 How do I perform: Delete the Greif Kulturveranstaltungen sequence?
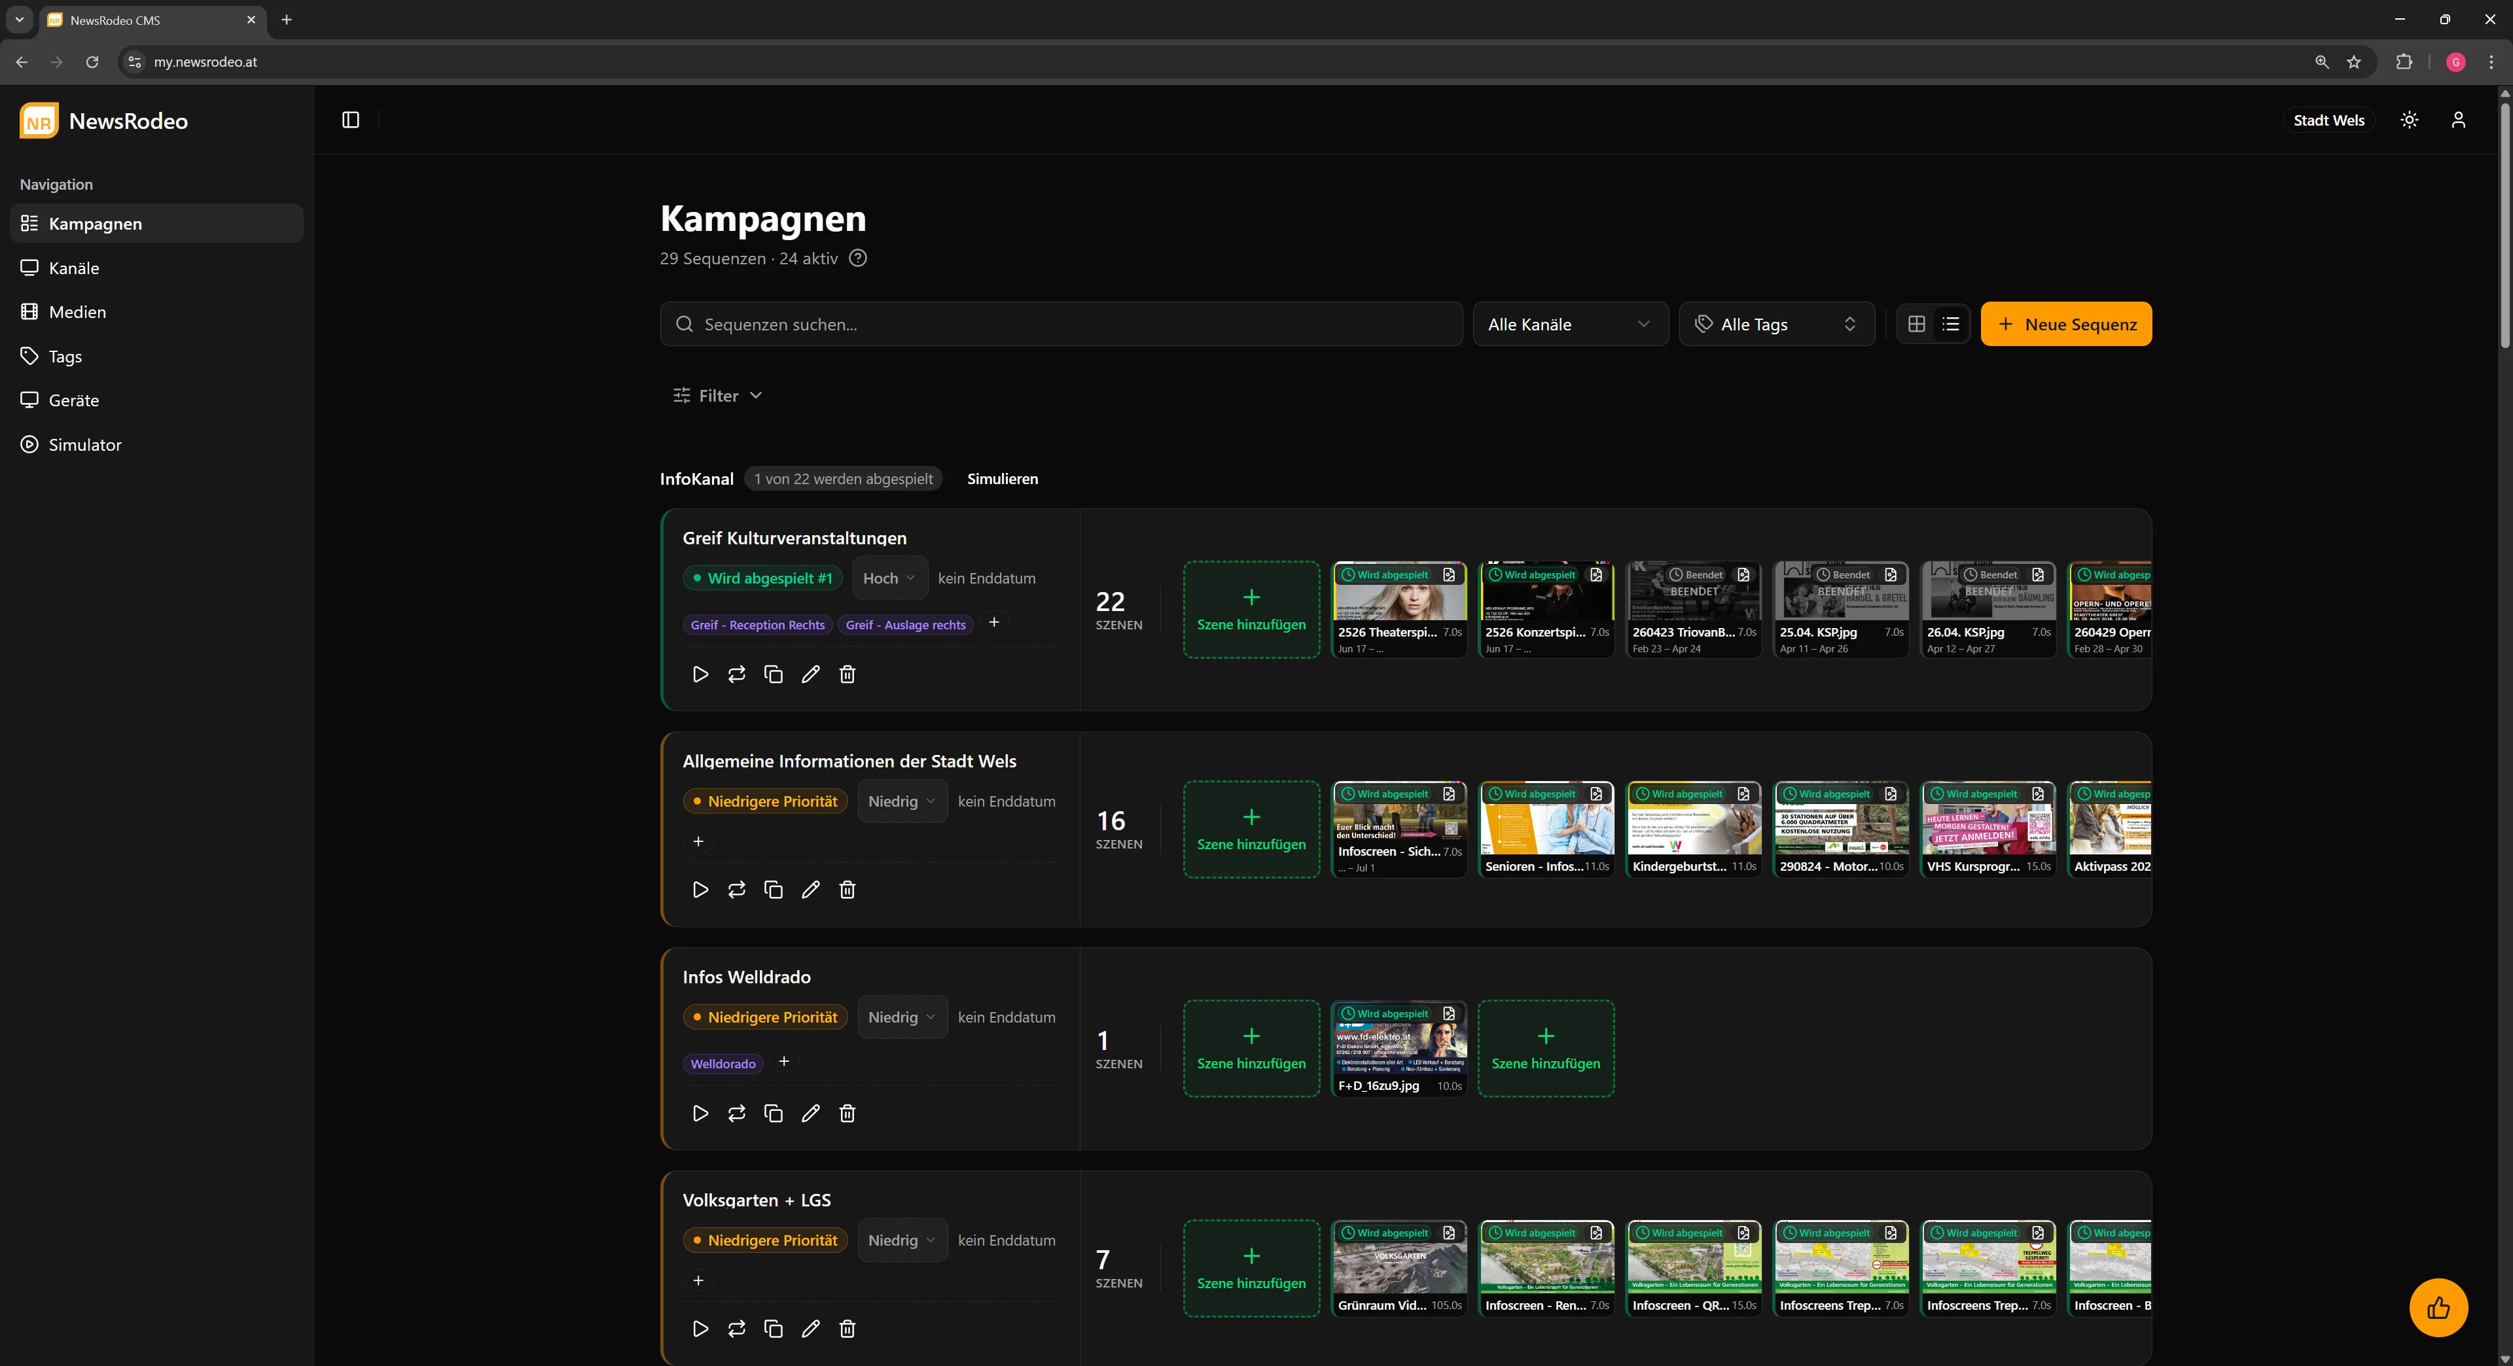[x=847, y=674]
